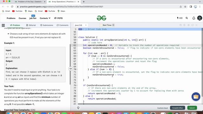Image resolution: width=203 pixels, height=114 pixels.
Task: Toggle the editor theme sun icon
Action: [x=78, y=108]
